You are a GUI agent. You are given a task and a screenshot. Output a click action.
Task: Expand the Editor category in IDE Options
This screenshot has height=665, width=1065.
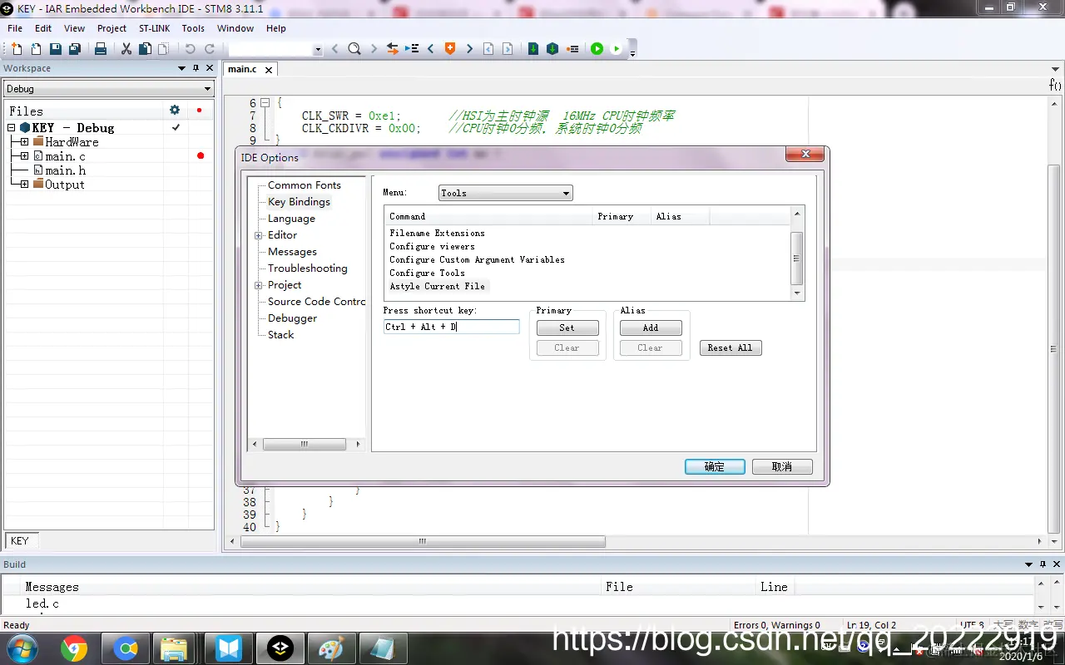tap(259, 235)
